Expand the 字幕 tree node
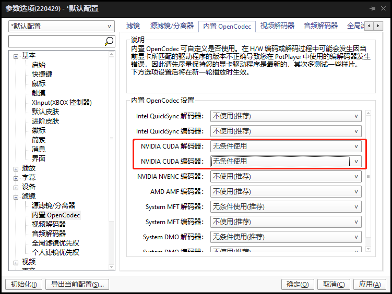 (x=16, y=178)
